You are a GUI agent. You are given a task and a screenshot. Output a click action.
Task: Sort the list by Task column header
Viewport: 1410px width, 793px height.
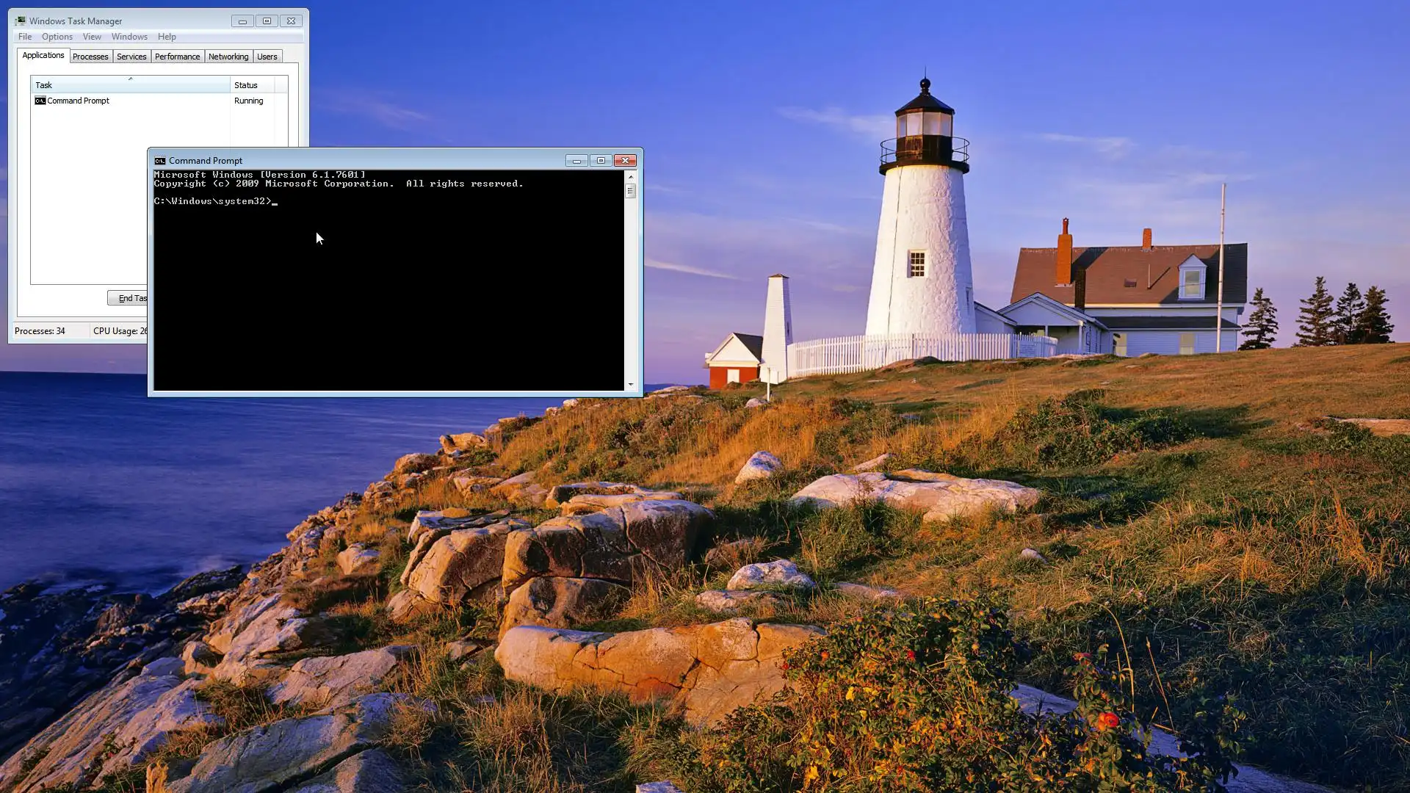click(130, 85)
